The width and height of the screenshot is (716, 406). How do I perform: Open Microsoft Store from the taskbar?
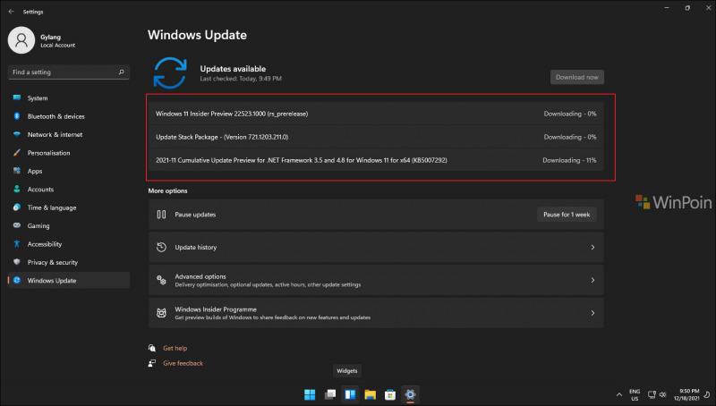pos(390,394)
